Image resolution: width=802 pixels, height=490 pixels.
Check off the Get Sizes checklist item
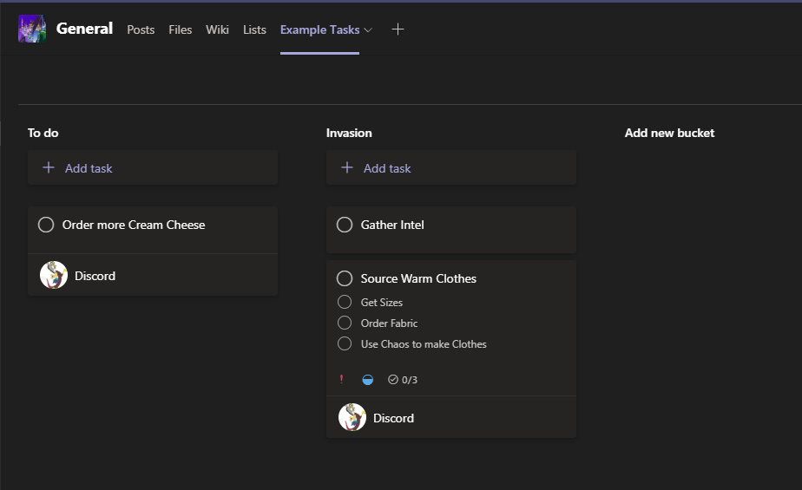(345, 303)
